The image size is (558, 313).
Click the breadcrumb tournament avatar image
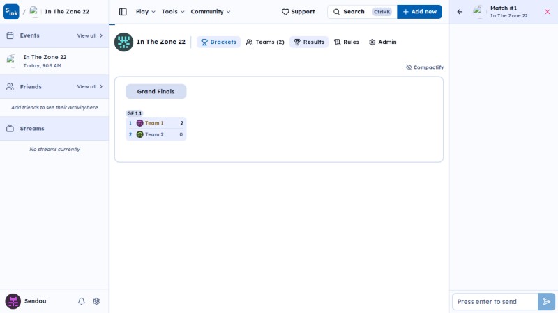[34, 12]
